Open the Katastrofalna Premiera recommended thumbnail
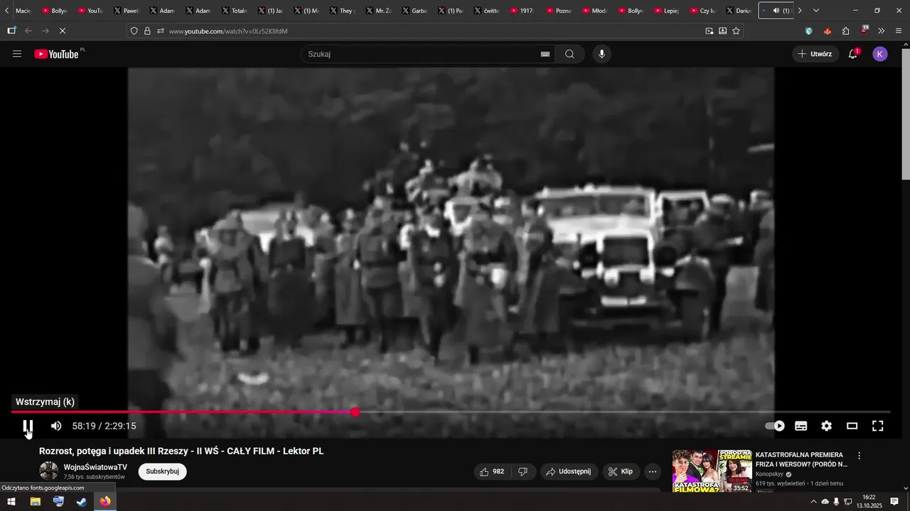 click(x=712, y=471)
